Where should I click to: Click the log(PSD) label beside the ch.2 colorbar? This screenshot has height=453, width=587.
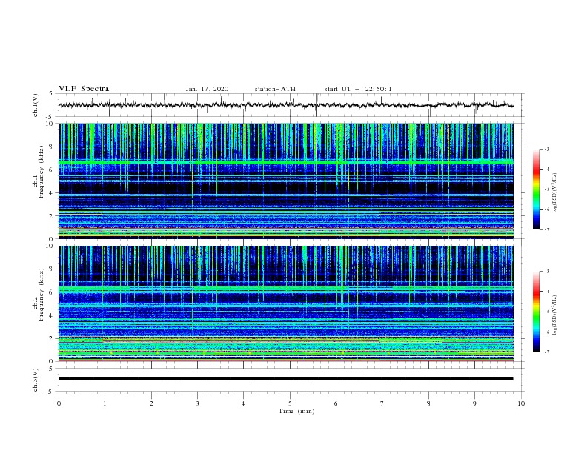coord(555,315)
